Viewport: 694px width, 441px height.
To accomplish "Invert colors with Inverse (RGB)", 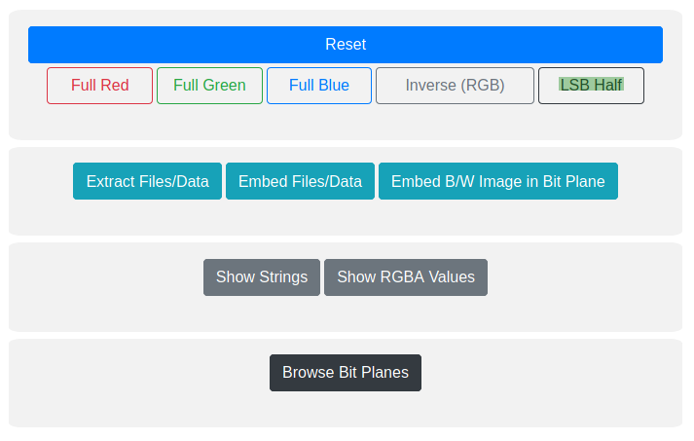I will pos(455,86).
